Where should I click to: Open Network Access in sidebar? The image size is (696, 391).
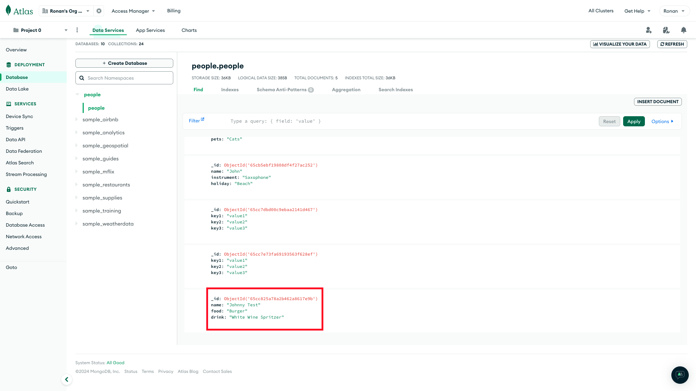(24, 236)
